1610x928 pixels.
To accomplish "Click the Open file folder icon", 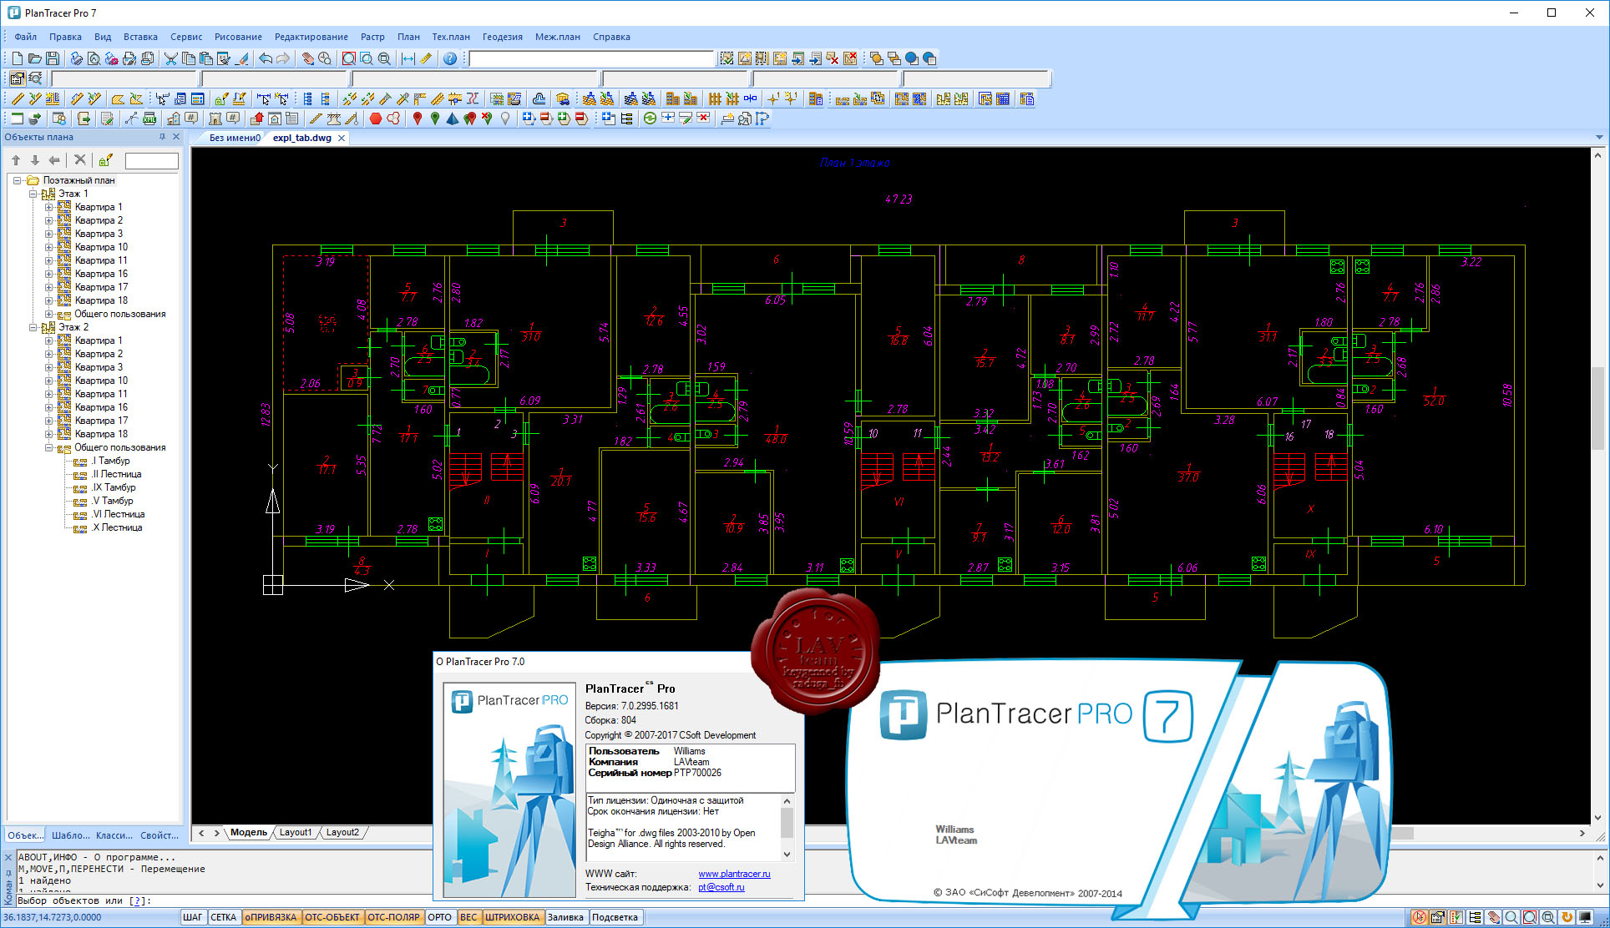I will coord(34,58).
